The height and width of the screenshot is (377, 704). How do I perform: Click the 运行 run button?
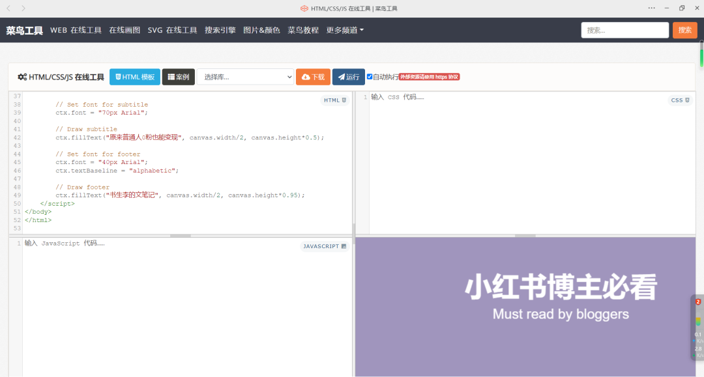pos(348,77)
